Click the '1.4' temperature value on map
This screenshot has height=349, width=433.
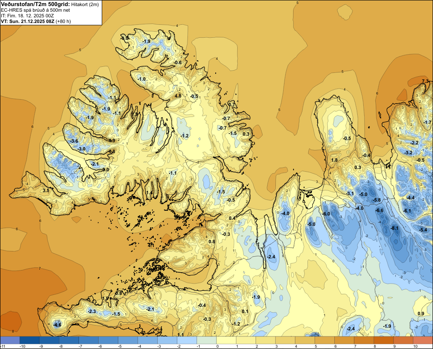pyautogui.click(x=149, y=193)
